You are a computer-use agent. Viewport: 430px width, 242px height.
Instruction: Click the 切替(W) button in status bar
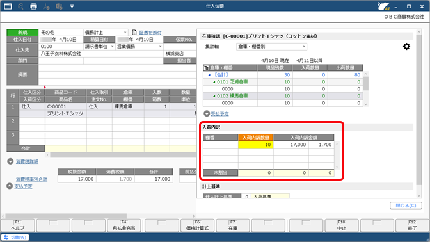pos(15,238)
